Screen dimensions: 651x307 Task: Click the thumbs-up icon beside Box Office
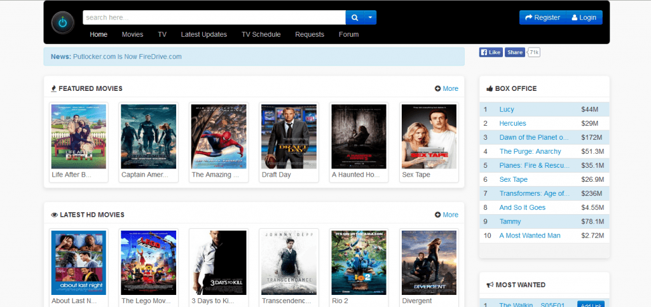click(490, 88)
